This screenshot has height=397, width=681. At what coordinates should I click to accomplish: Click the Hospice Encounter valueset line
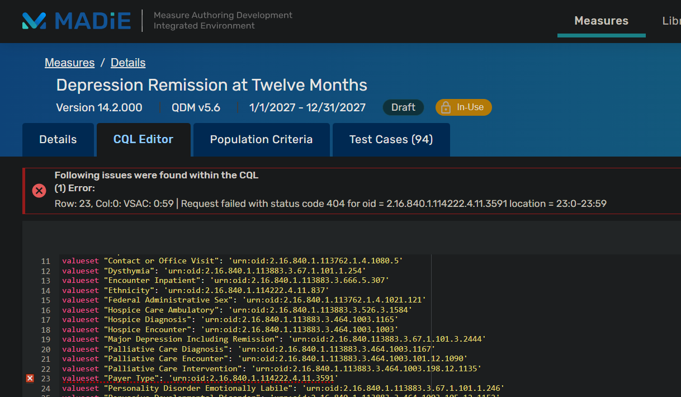click(x=230, y=329)
